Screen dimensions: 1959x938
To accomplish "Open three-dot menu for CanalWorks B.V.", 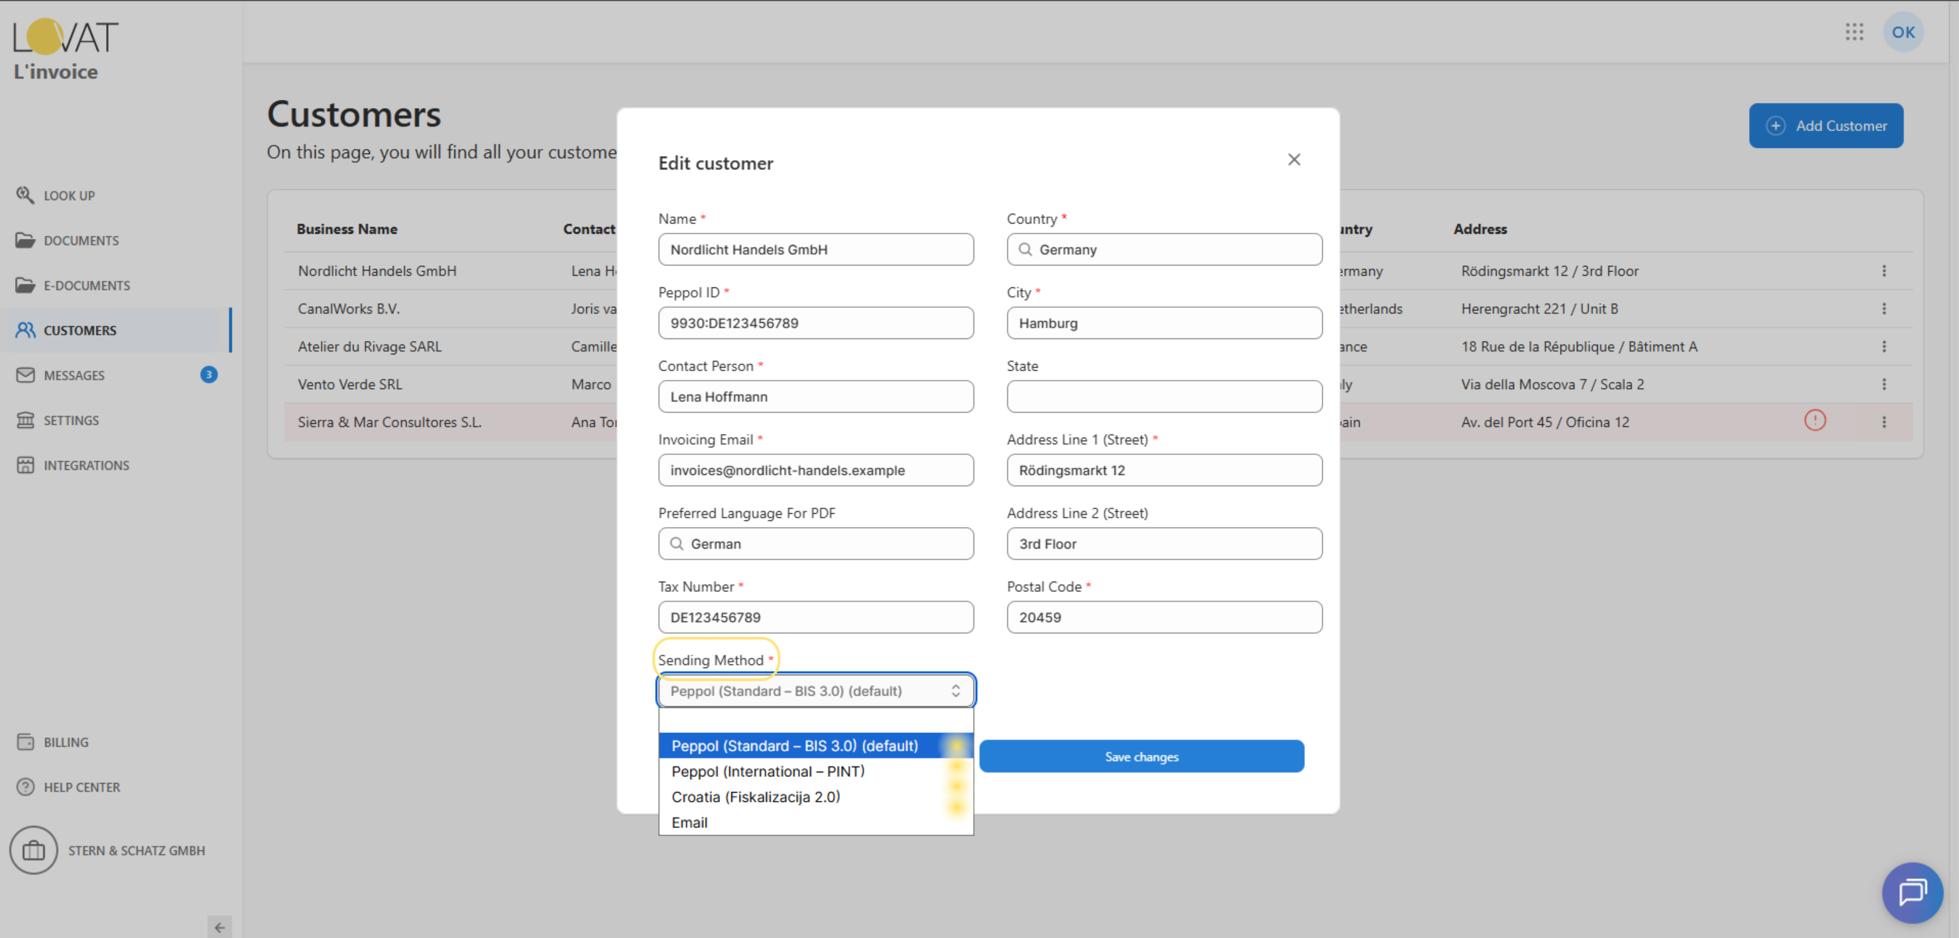I will [x=1884, y=309].
